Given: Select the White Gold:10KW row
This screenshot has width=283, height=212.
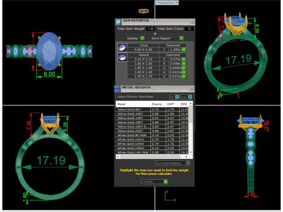Looking at the screenshot, I should tap(152, 144).
